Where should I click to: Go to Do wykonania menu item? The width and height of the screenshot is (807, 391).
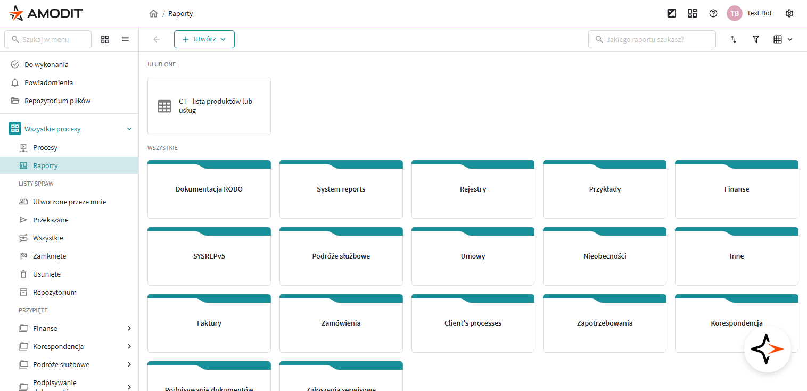pos(46,64)
